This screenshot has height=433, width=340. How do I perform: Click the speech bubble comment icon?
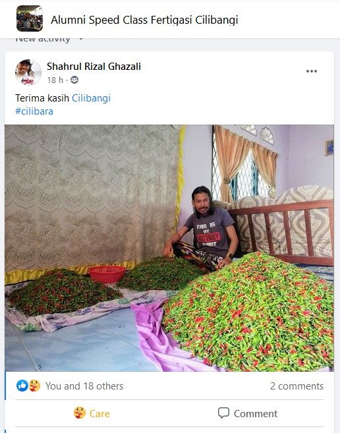223,413
